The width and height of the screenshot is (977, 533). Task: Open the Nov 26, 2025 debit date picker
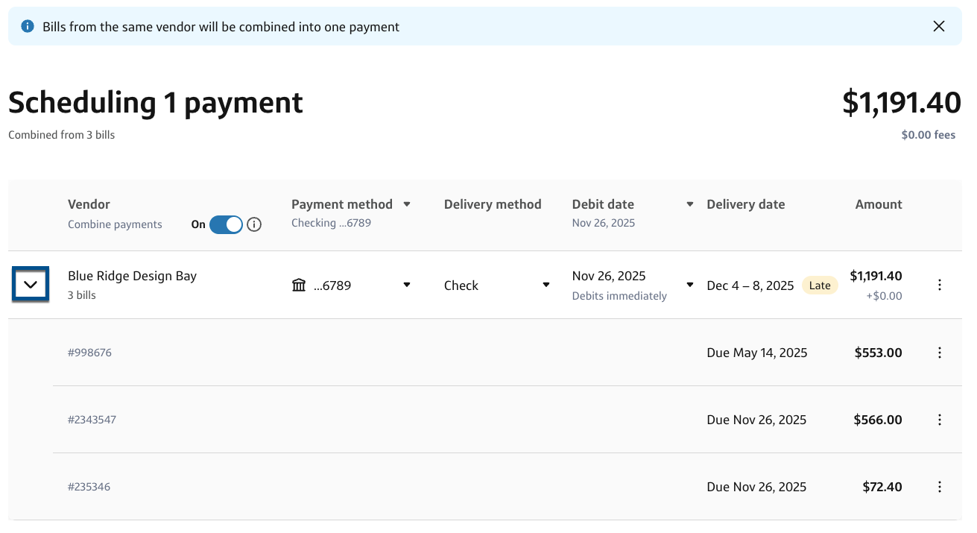(x=690, y=285)
